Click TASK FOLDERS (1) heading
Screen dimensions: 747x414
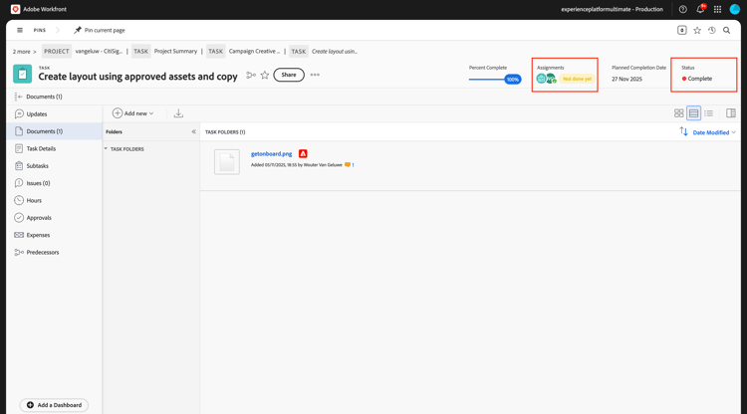pos(225,131)
